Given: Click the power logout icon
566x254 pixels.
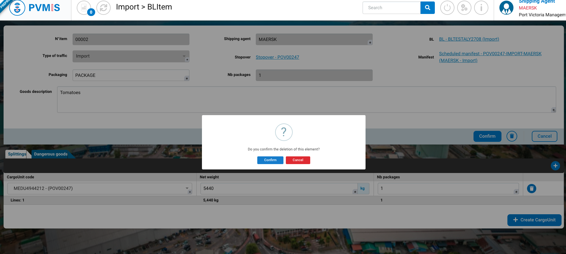Looking at the screenshot, I should [x=447, y=8].
